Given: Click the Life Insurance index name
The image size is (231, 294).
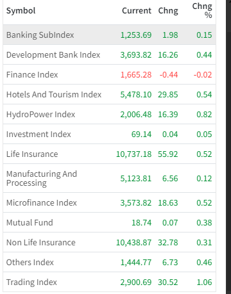Looking at the screenshot, I should (x=32, y=154).
